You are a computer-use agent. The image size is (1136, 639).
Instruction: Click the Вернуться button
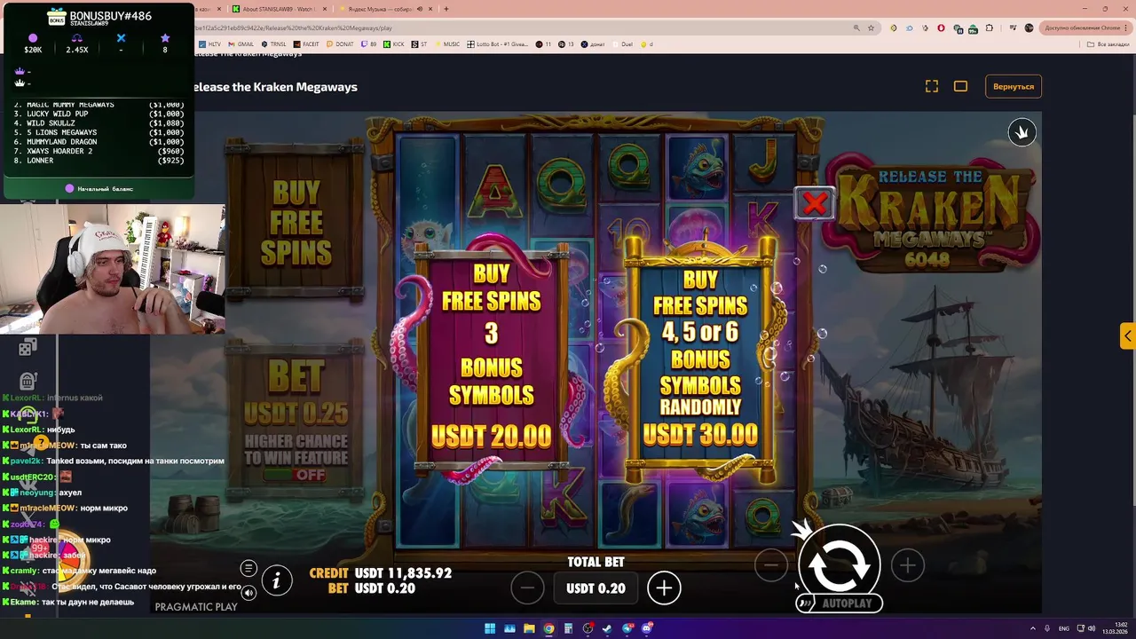(x=1014, y=86)
